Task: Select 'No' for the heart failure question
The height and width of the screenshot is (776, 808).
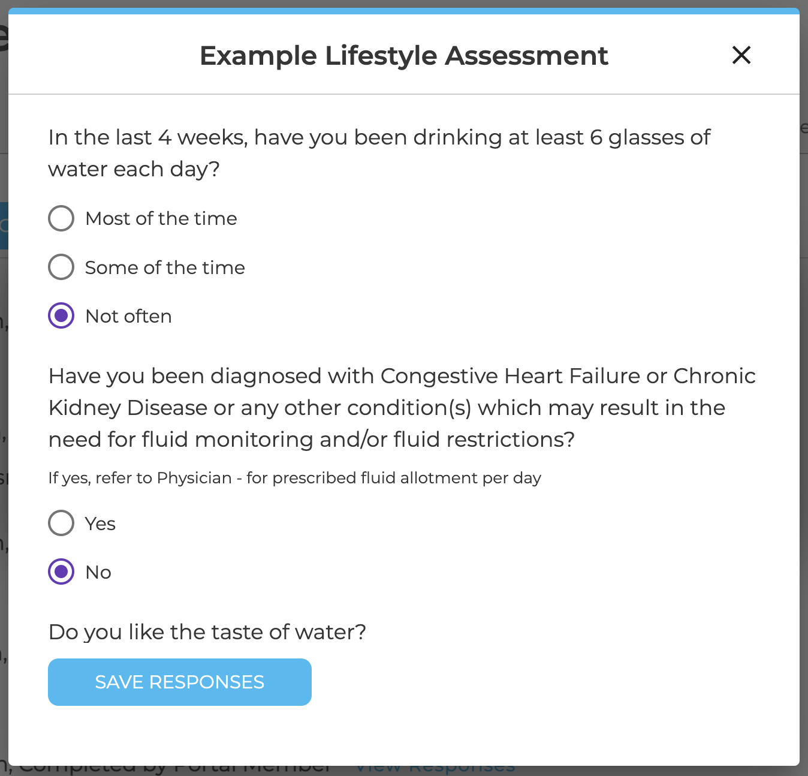Action: pos(61,572)
